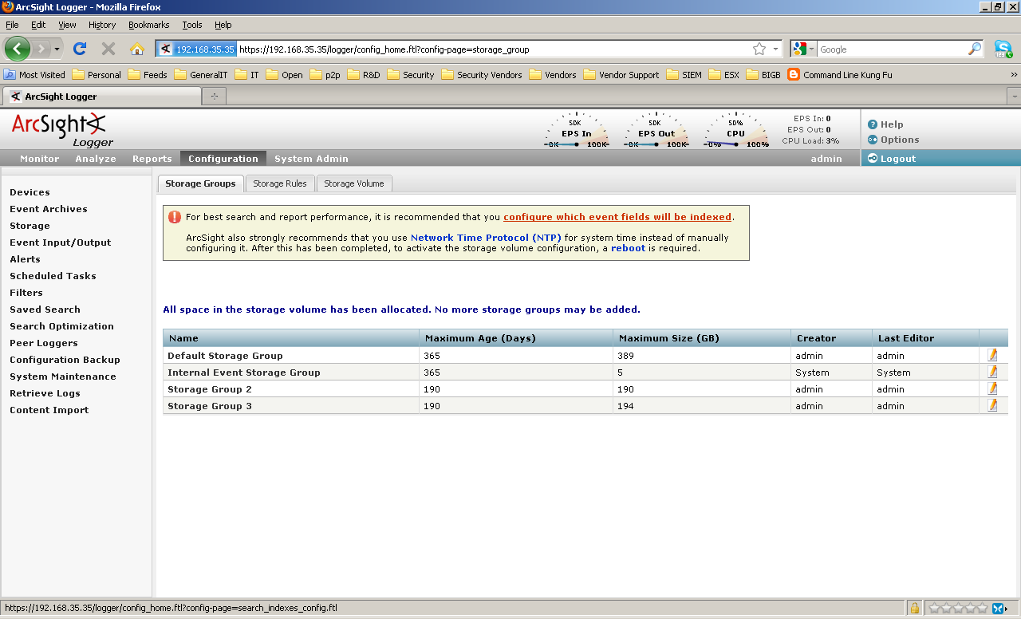The width and height of the screenshot is (1021, 619).
Task: Open the address bar history dropdown
Action: (x=776, y=49)
